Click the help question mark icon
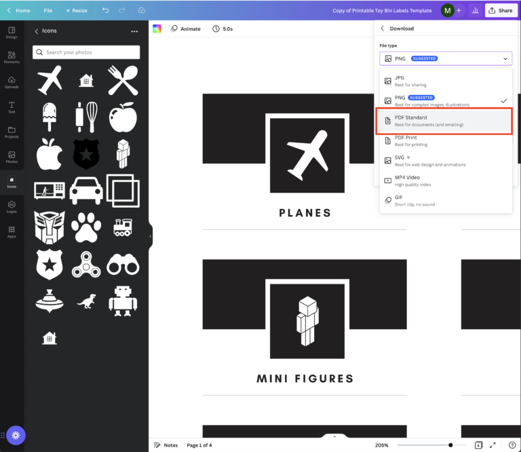This screenshot has height=452, width=521. [512, 445]
